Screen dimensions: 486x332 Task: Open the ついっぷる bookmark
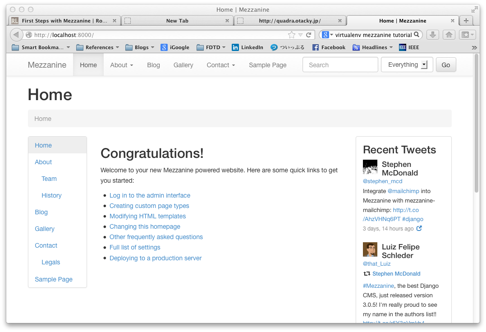tap(287, 47)
